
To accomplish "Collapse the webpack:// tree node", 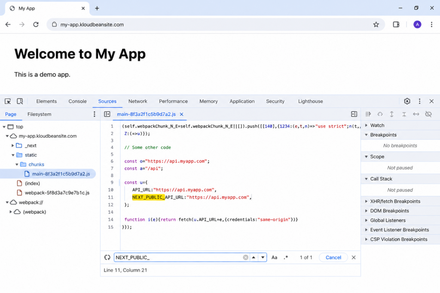I will 7,202.
